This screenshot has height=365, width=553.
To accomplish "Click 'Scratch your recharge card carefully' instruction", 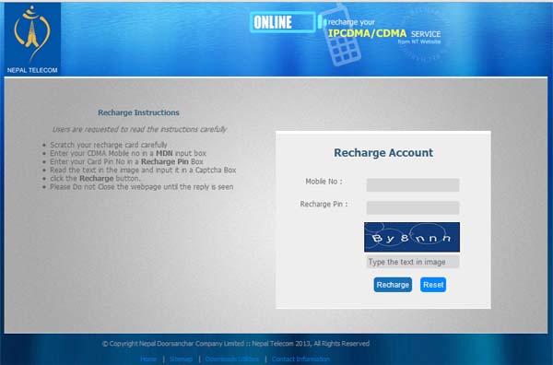I will pos(109,145).
